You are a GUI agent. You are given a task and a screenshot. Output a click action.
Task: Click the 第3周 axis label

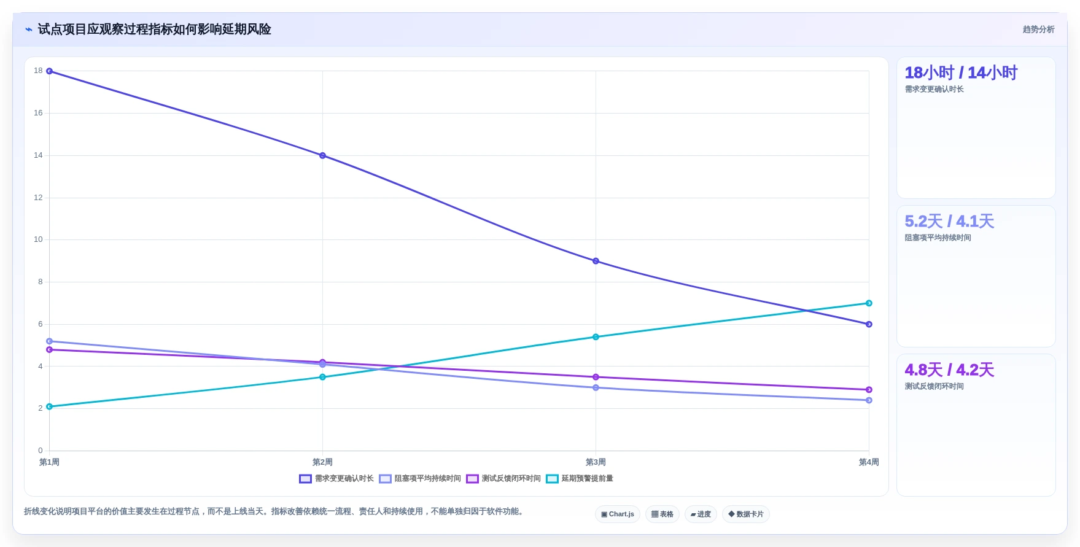pyautogui.click(x=596, y=462)
